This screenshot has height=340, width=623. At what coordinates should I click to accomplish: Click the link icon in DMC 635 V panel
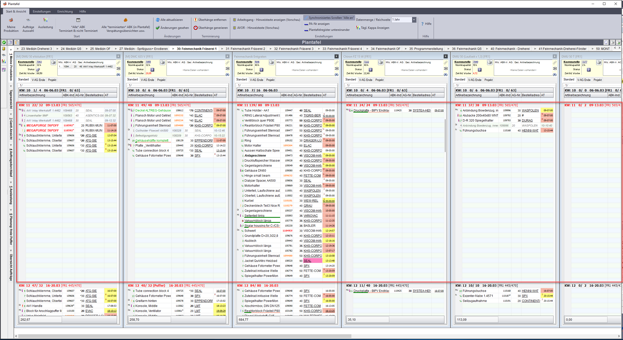[x=227, y=62]
